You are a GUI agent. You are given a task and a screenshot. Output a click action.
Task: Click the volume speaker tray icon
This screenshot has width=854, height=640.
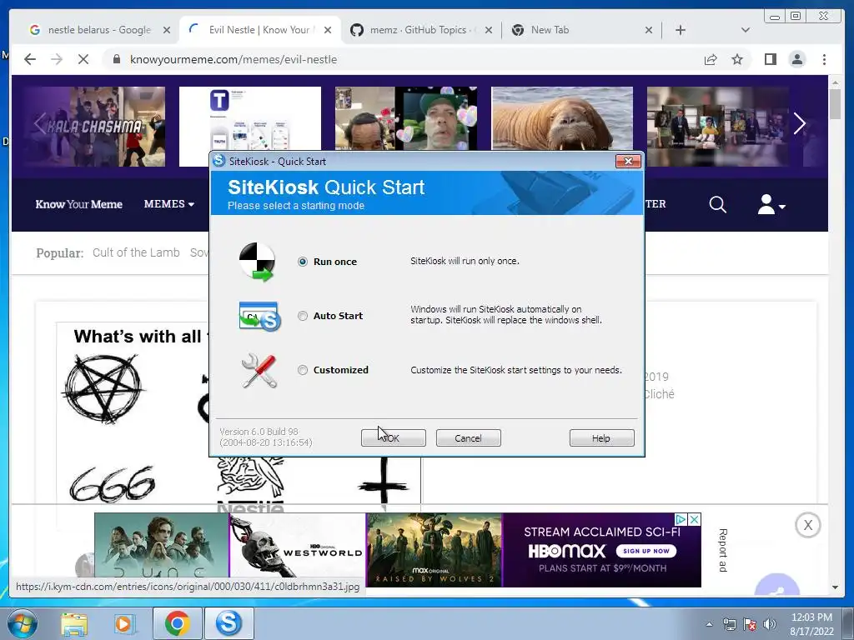pos(769,624)
